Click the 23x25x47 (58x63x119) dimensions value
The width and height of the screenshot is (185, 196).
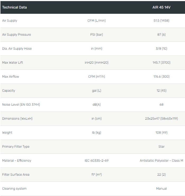point(161,119)
